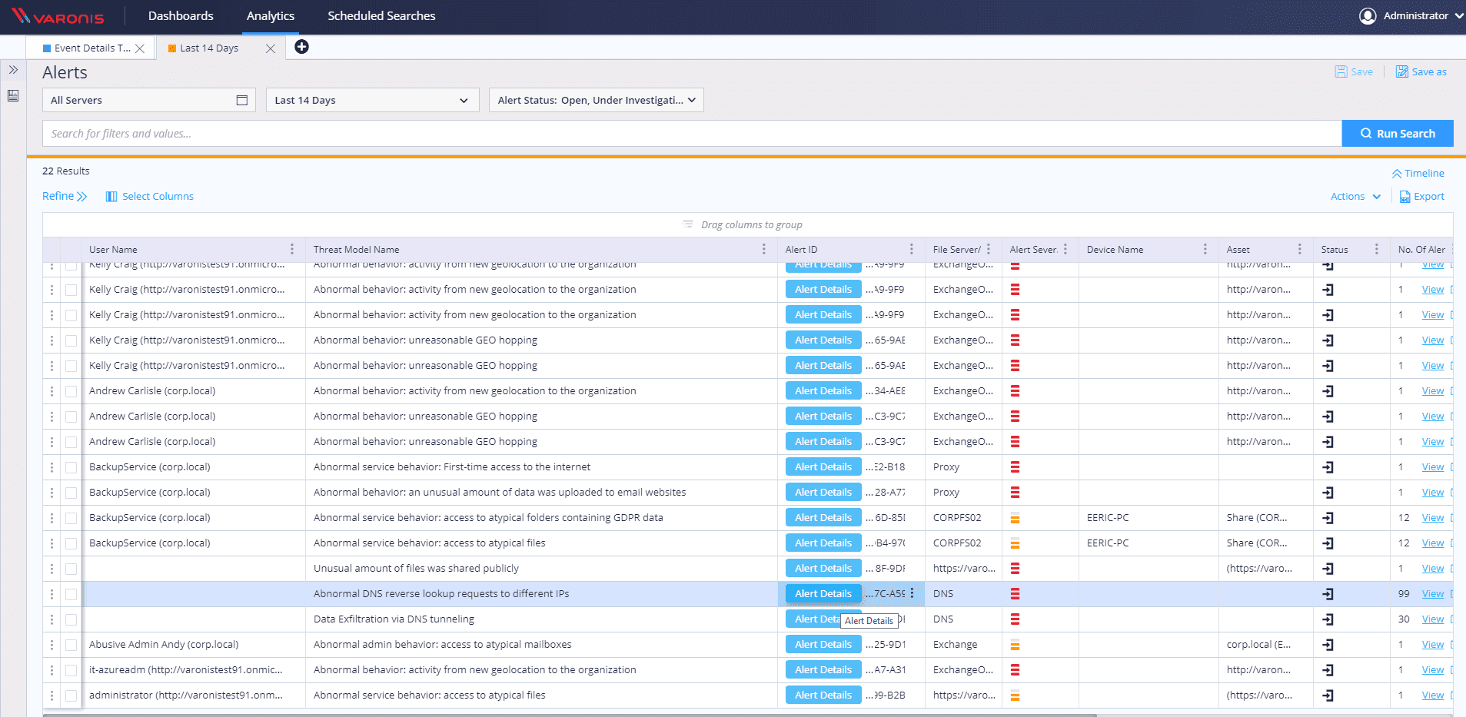Open Alert Details for Abnormal DNS reverse lookup

pos(823,594)
